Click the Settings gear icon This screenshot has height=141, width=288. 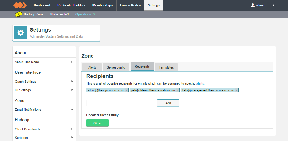(20, 33)
